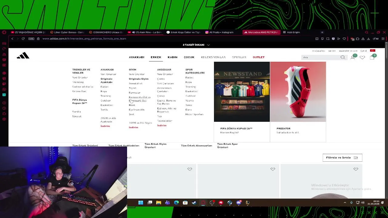This screenshot has width=388, height=218.
Task: Open the SPORLAR main menu
Action: 239,57
